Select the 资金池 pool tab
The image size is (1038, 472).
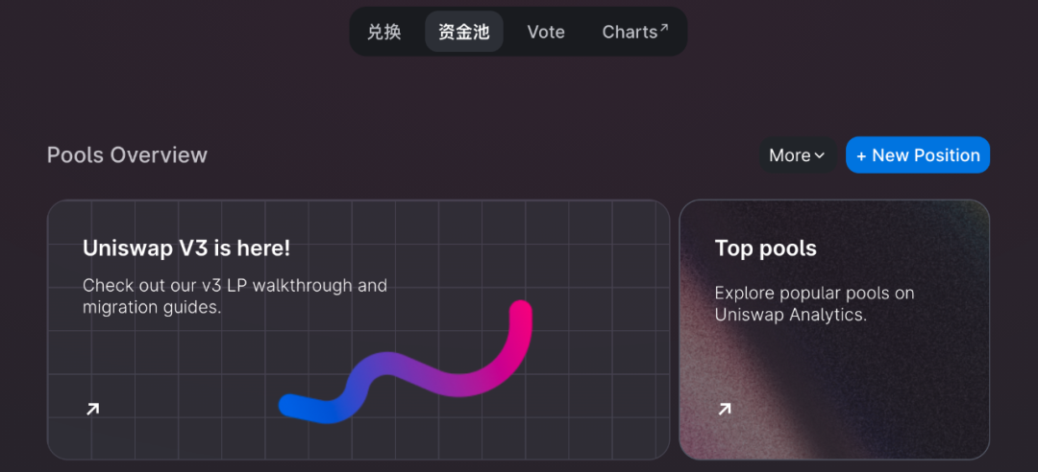point(463,32)
